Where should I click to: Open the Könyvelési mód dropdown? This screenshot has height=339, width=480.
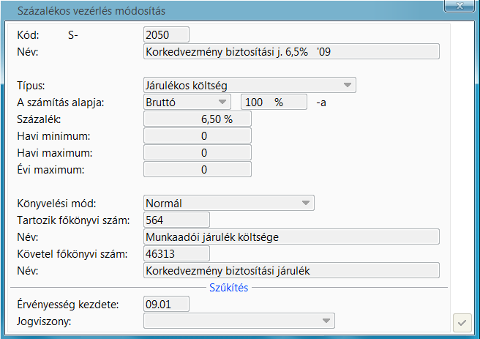pos(305,203)
